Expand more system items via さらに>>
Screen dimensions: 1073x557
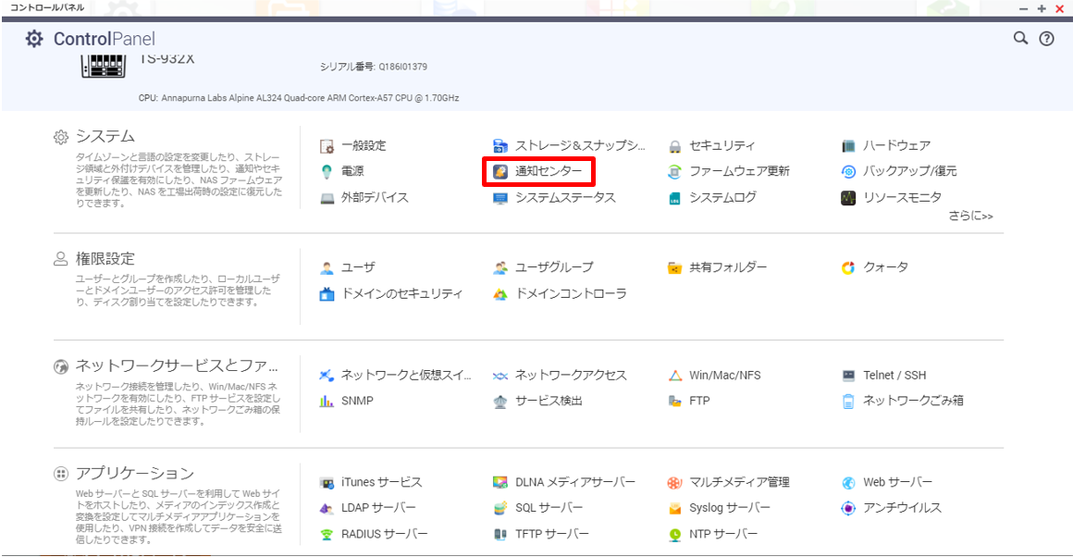(x=970, y=216)
